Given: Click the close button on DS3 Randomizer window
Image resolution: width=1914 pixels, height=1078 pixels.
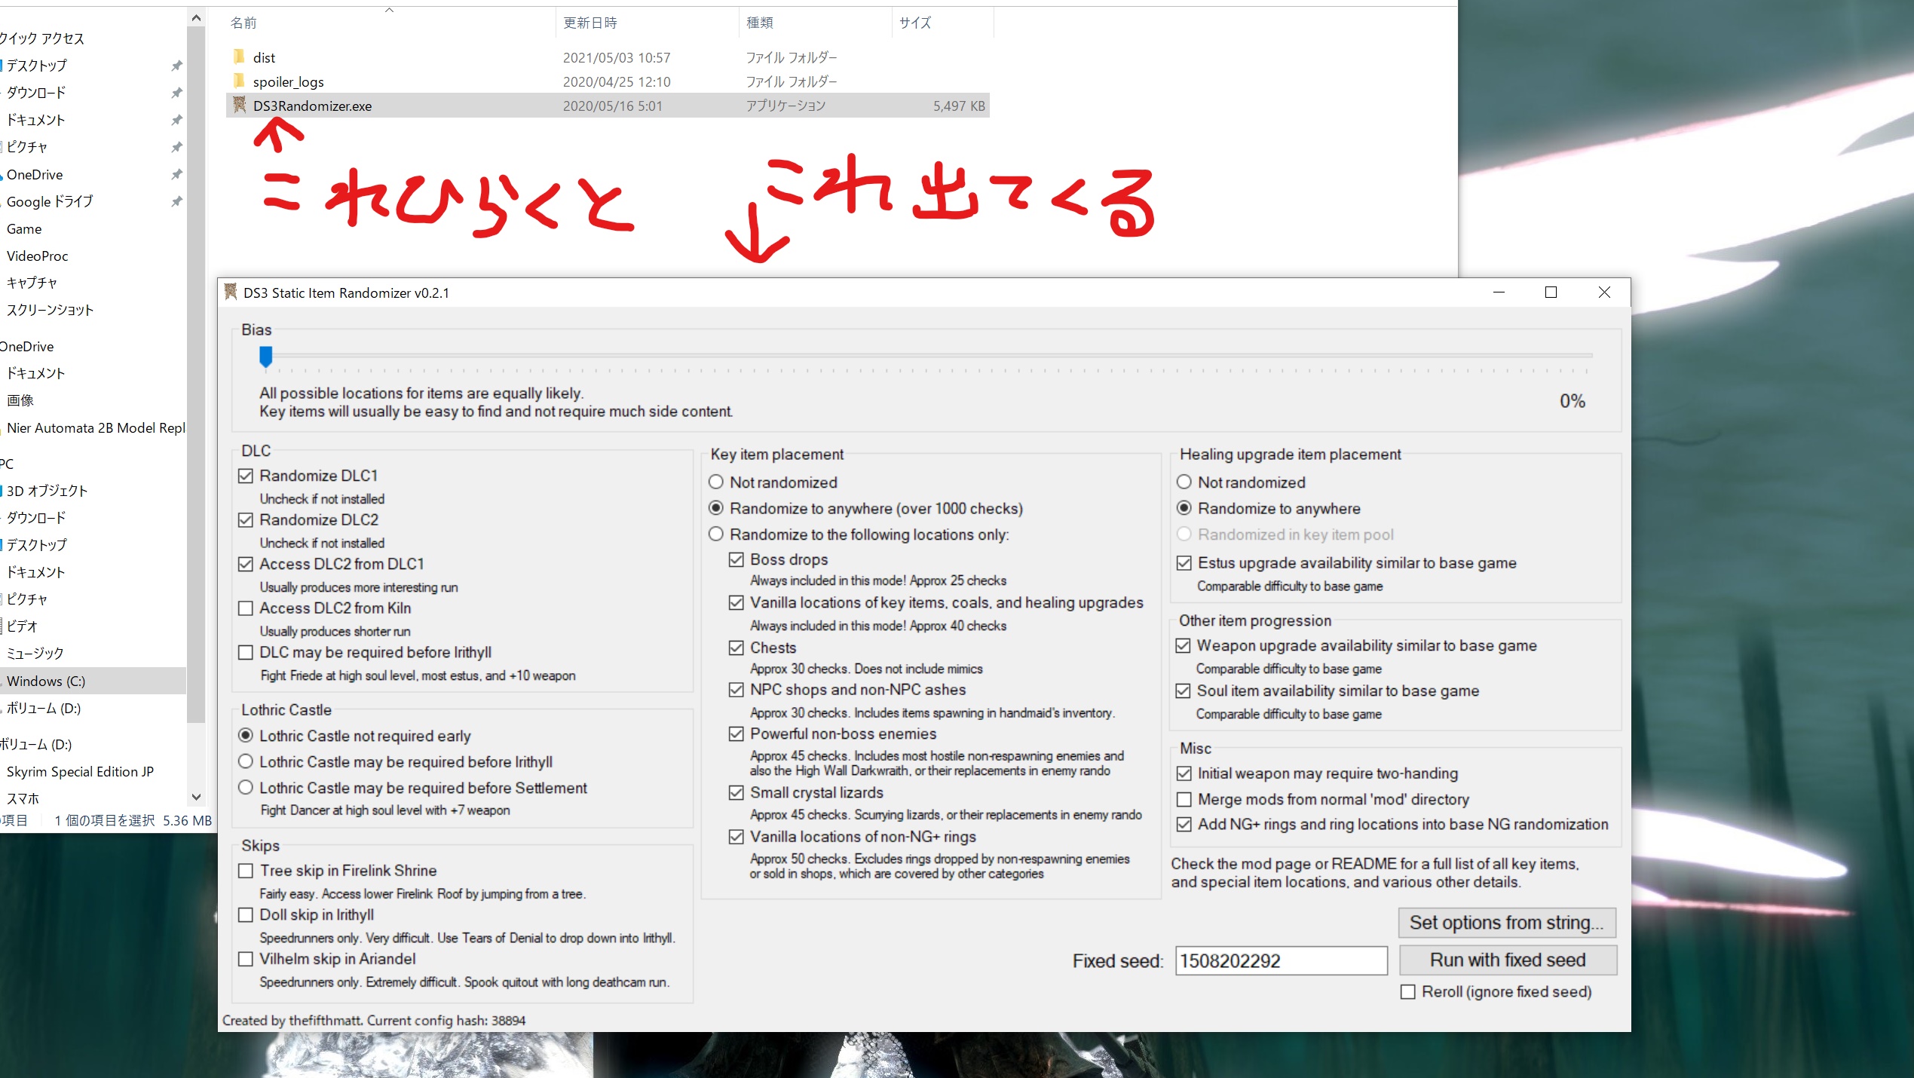Looking at the screenshot, I should [x=1603, y=292].
